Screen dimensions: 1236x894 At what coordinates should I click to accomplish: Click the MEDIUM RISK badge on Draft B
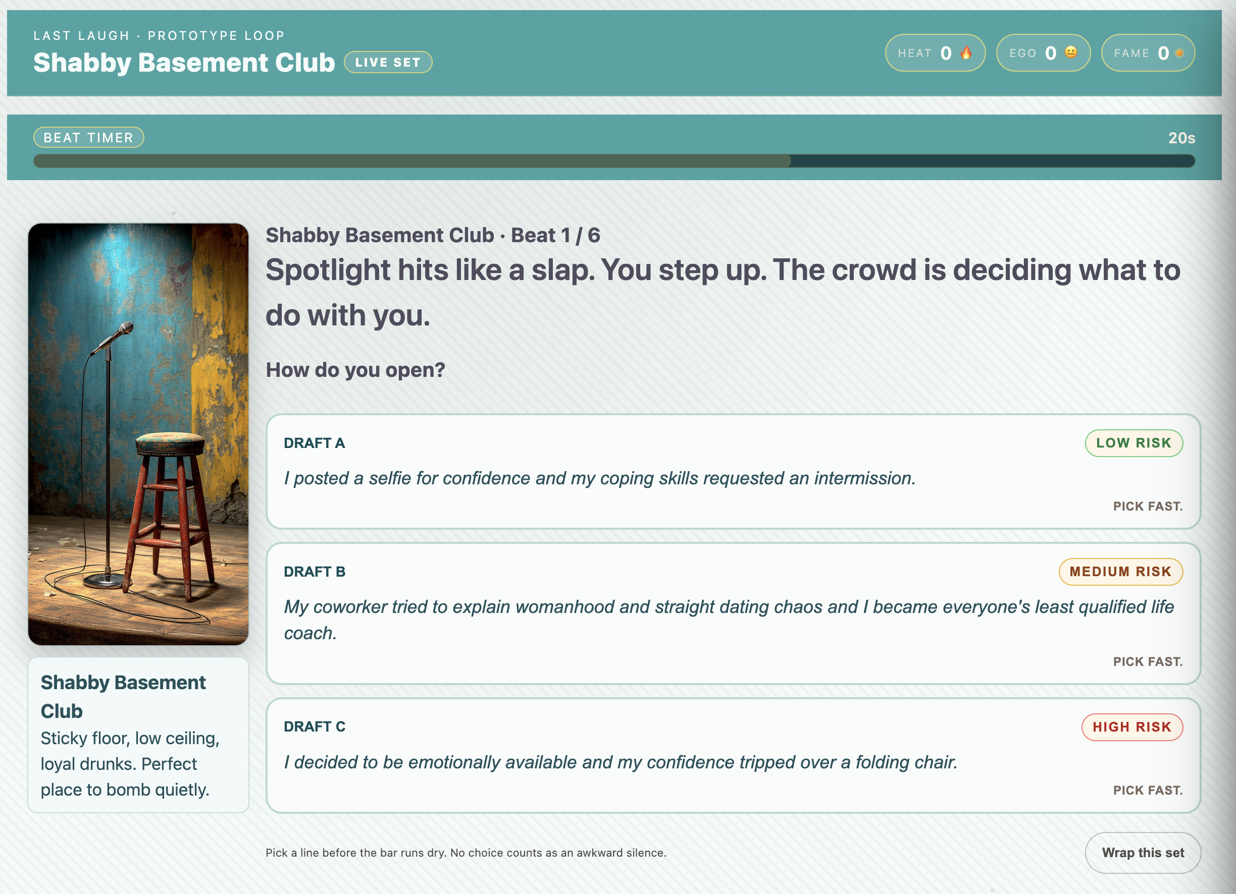(1120, 571)
